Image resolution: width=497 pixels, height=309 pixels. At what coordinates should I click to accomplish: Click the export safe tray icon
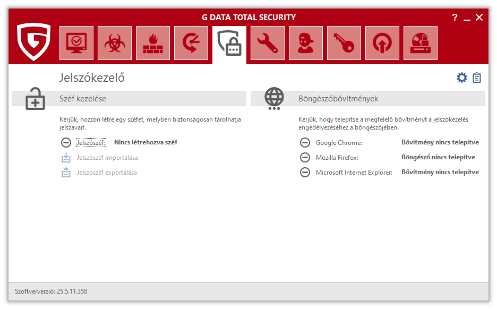coord(66,173)
